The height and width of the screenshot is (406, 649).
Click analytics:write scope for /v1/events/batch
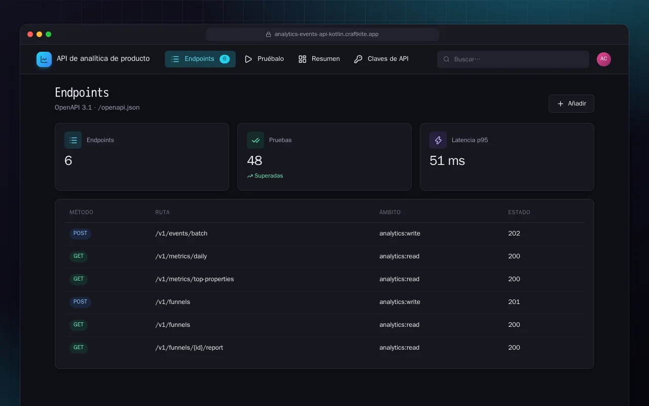[x=400, y=233]
